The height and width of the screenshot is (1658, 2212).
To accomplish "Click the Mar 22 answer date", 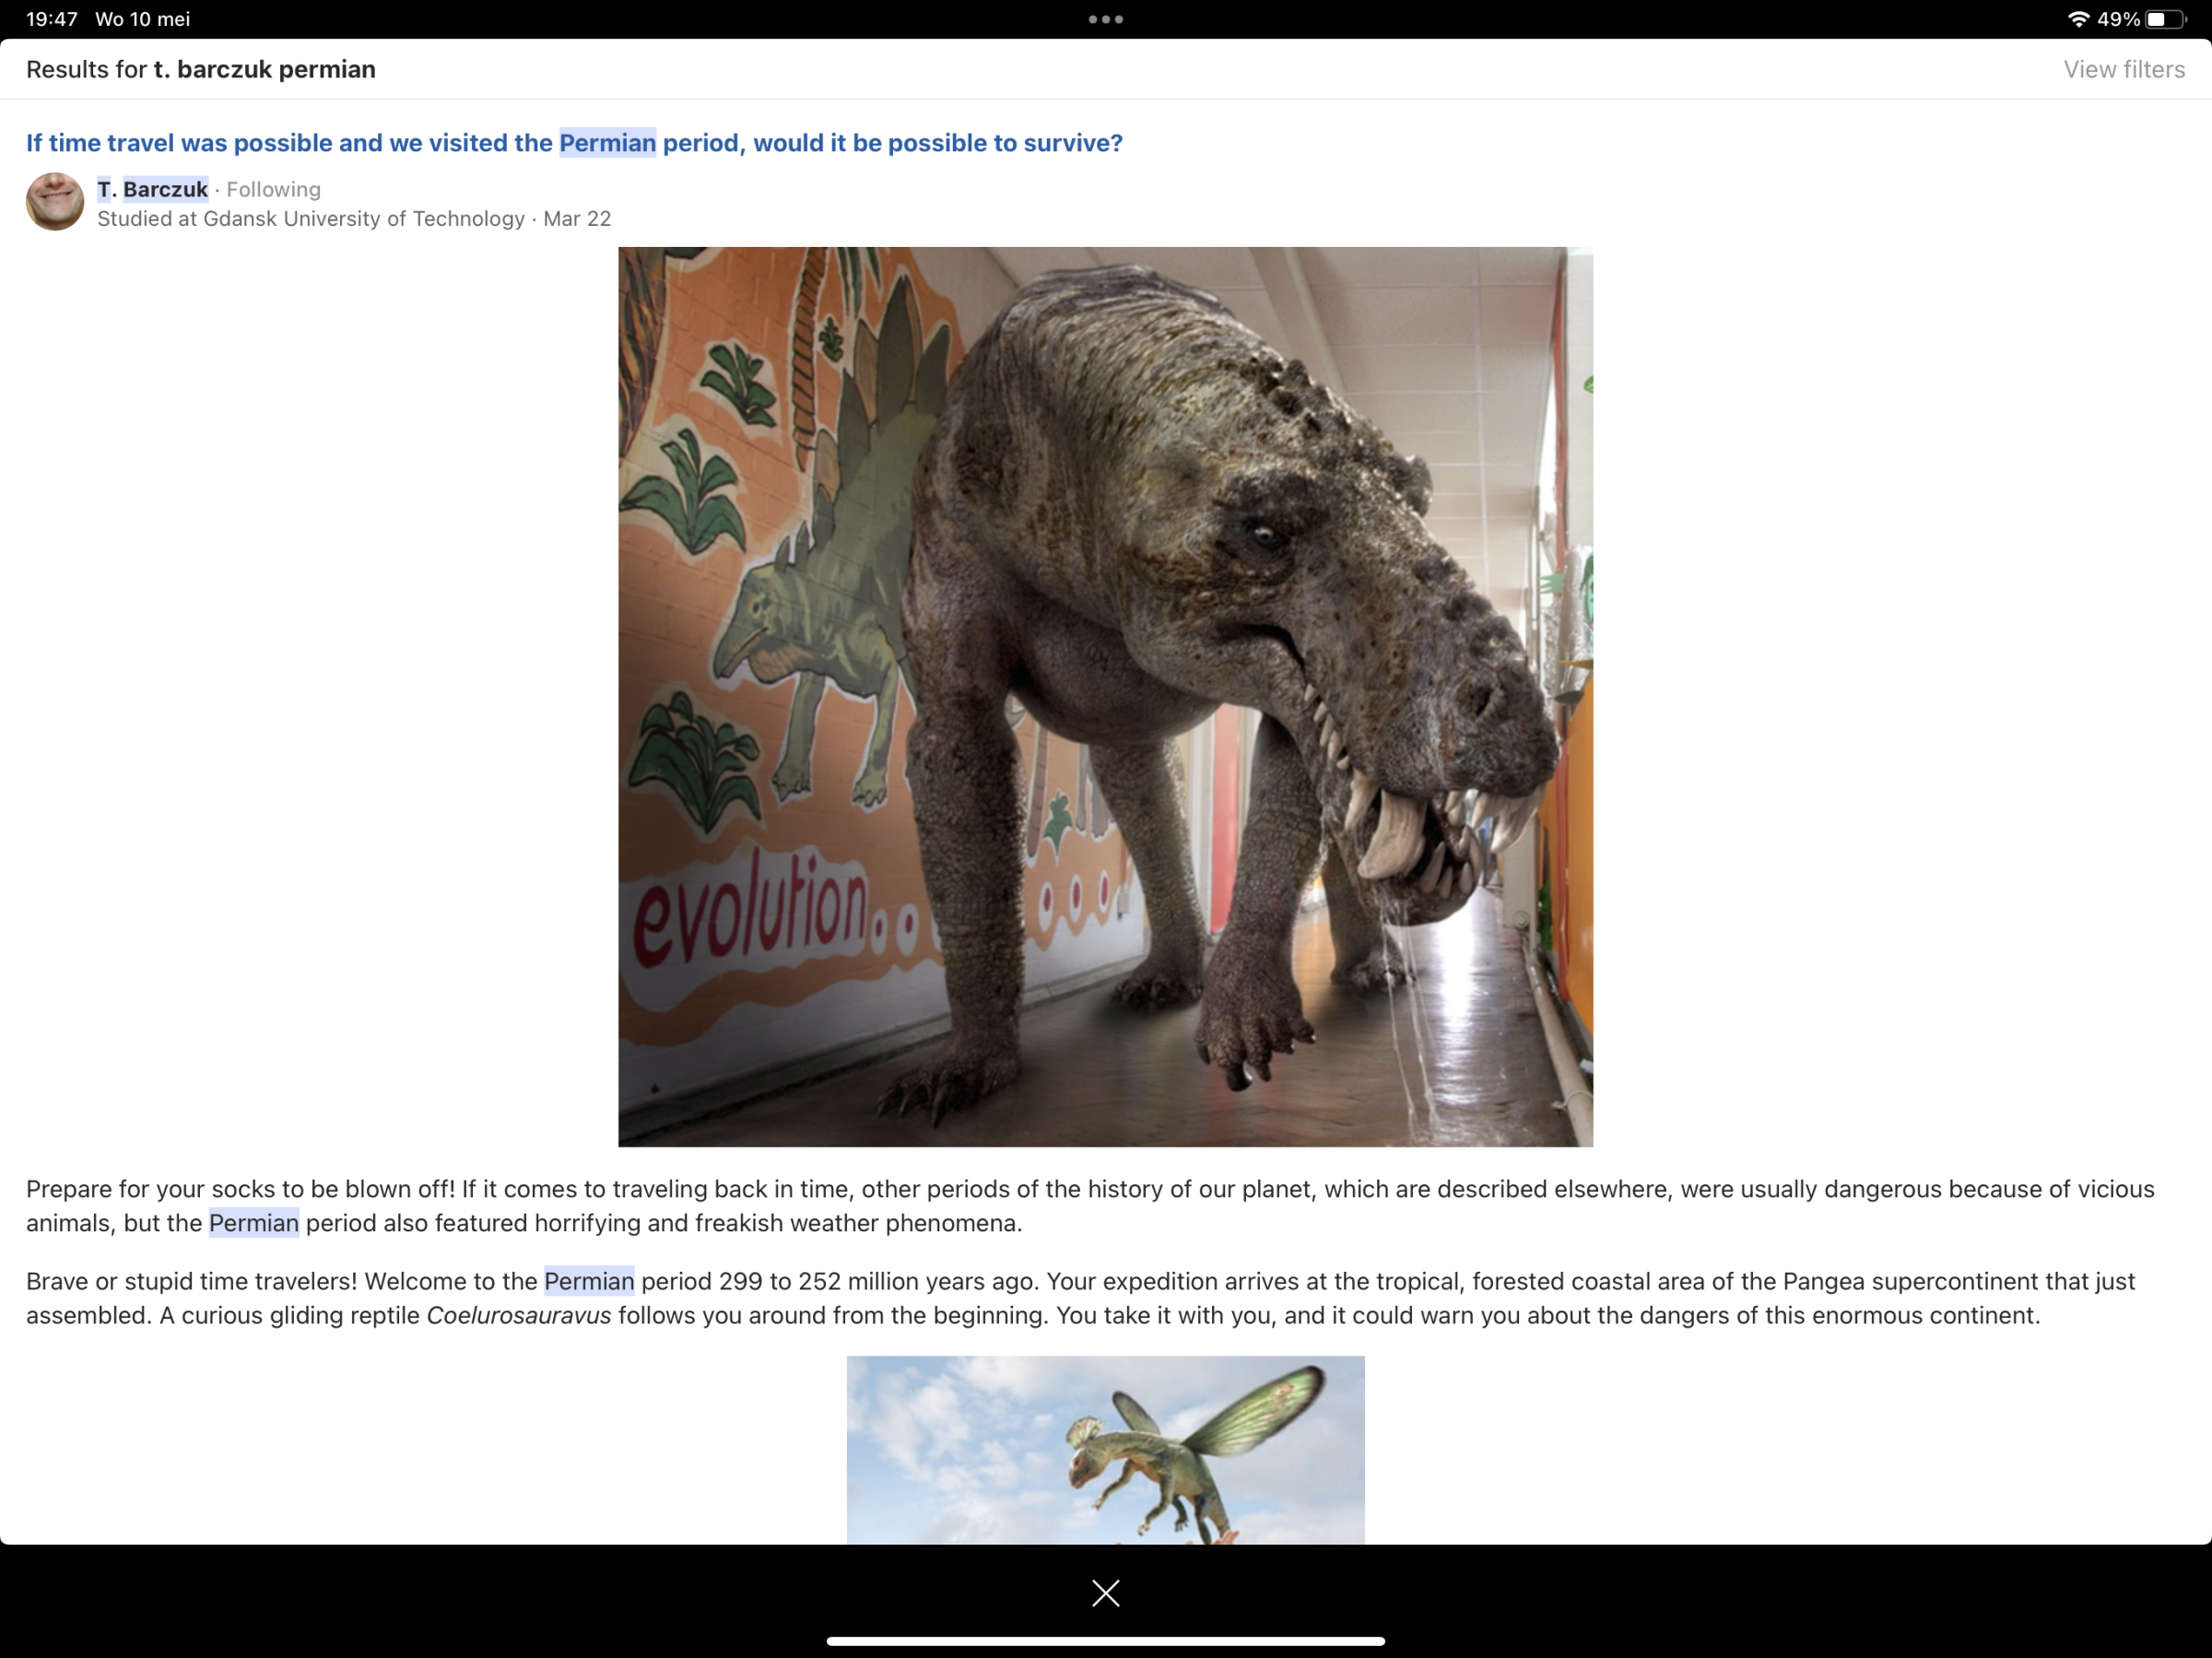I will pos(577,219).
